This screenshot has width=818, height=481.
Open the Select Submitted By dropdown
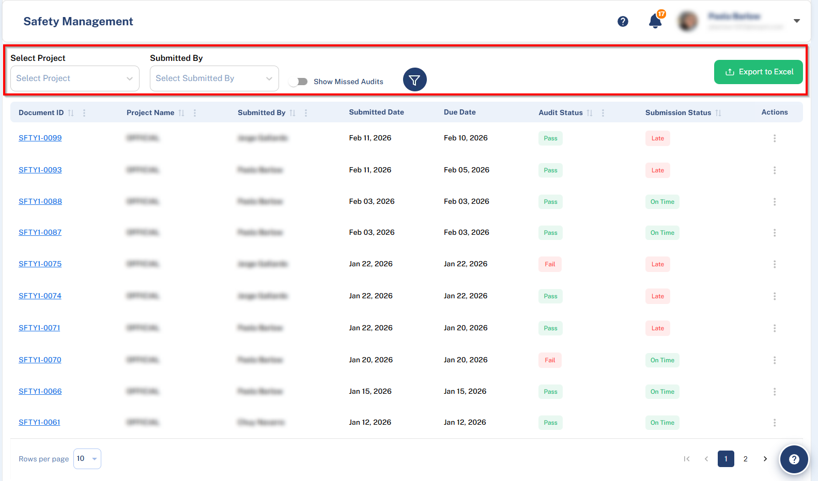tap(214, 78)
